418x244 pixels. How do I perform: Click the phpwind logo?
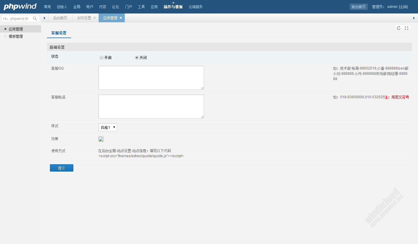point(20,6)
